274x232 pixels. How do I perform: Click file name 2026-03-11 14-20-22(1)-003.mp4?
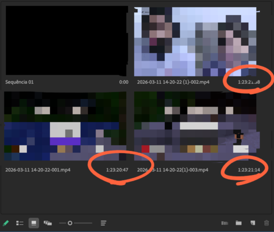173,170
